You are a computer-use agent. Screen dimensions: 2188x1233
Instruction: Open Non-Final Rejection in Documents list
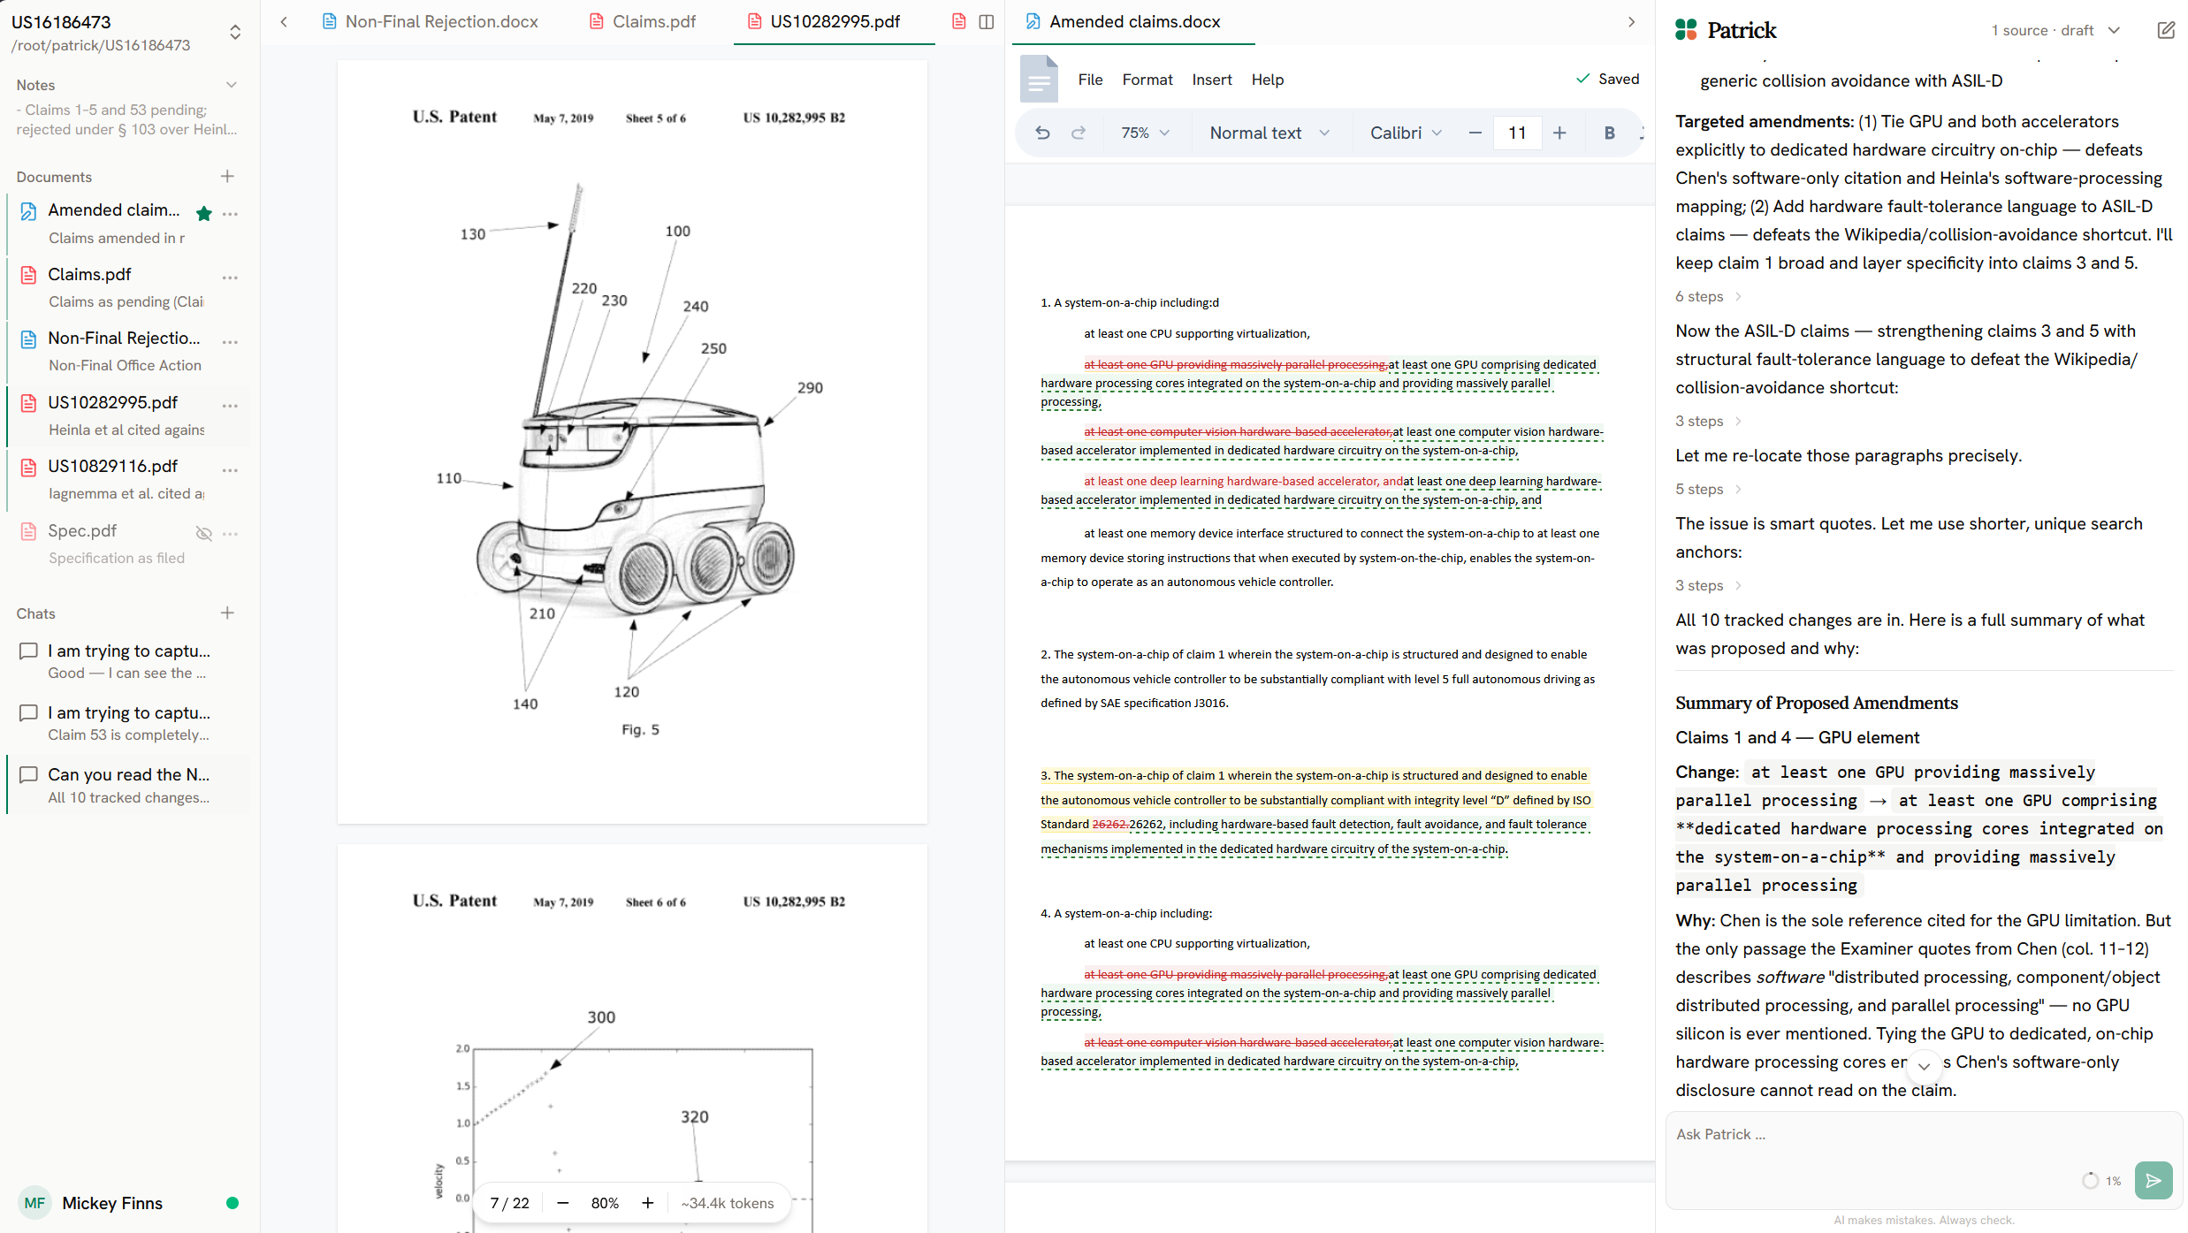point(128,351)
